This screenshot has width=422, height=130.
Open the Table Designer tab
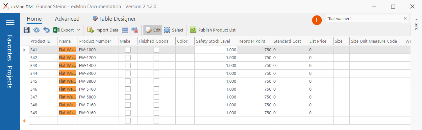coord(114,19)
